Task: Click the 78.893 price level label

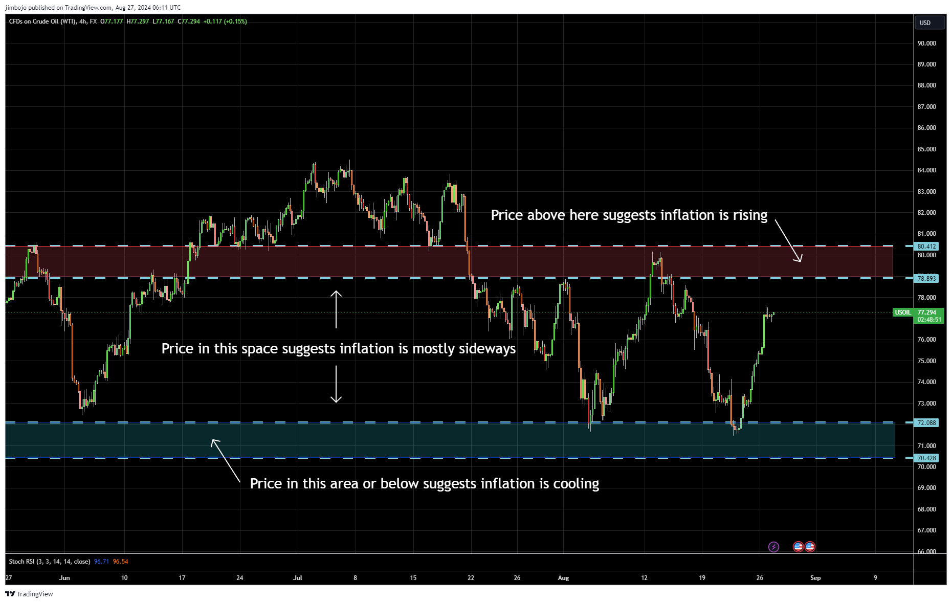Action: (x=926, y=279)
